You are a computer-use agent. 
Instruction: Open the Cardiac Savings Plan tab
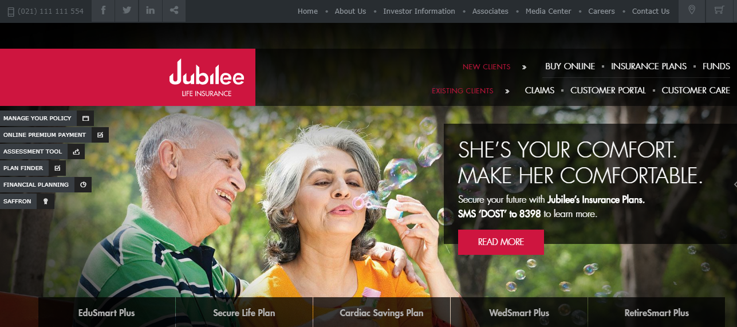pos(381,313)
